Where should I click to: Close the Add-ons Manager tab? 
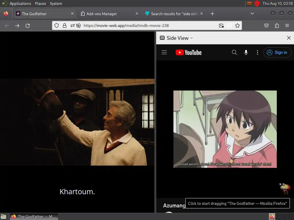point(137,13)
